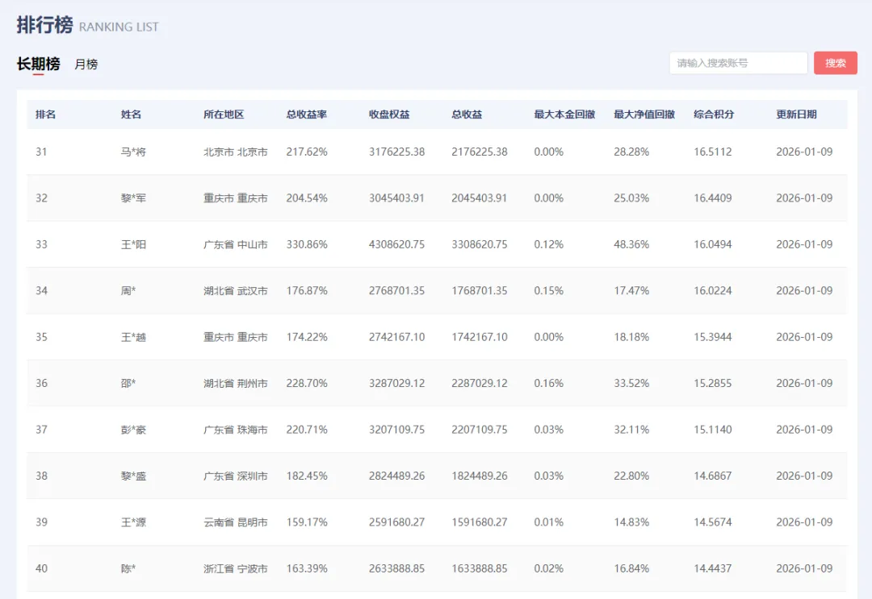The height and width of the screenshot is (599, 872).
Task: Click the 总收益率 column header
Action: [x=307, y=114]
